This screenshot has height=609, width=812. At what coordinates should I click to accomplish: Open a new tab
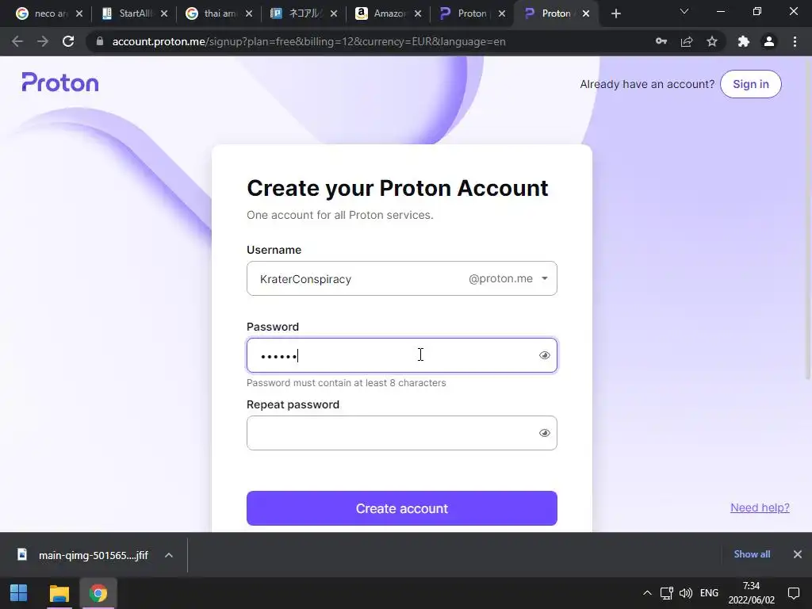coord(615,13)
